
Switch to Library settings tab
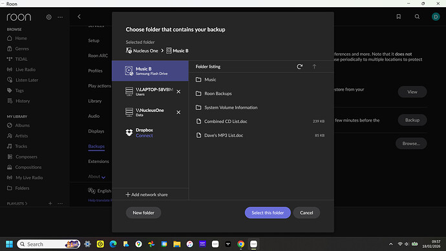click(x=95, y=101)
